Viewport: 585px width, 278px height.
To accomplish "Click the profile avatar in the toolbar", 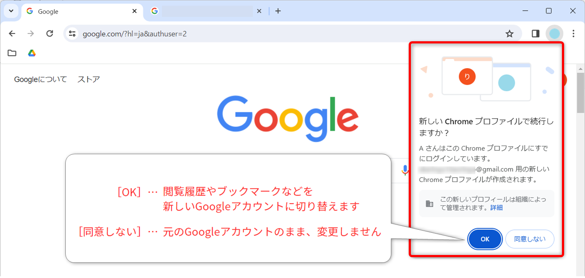I will click(554, 33).
